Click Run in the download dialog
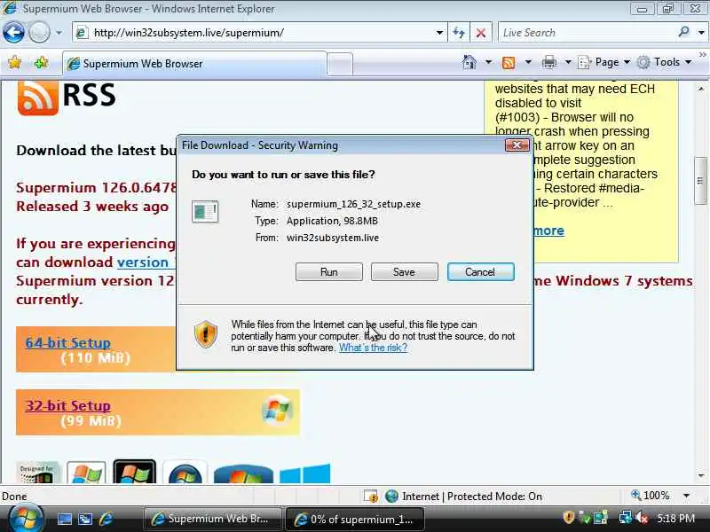This screenshot has height=532, width=710. tap(329, 272)
